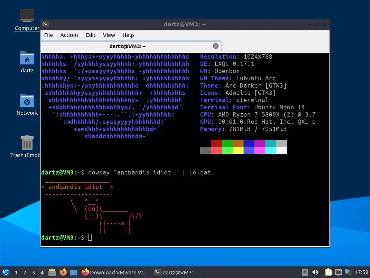Switch to workspace 2 in the pager

tap(25, 273)
